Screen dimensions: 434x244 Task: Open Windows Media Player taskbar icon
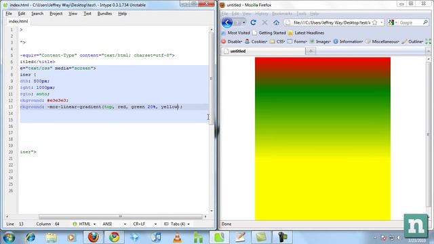point(71,237)
